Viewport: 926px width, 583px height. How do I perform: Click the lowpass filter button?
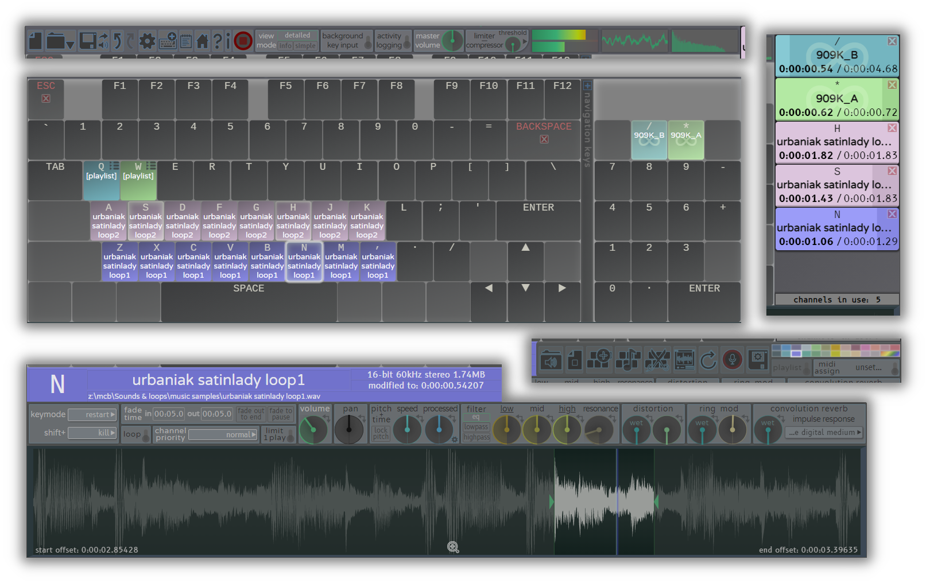(x=476, y=427)
